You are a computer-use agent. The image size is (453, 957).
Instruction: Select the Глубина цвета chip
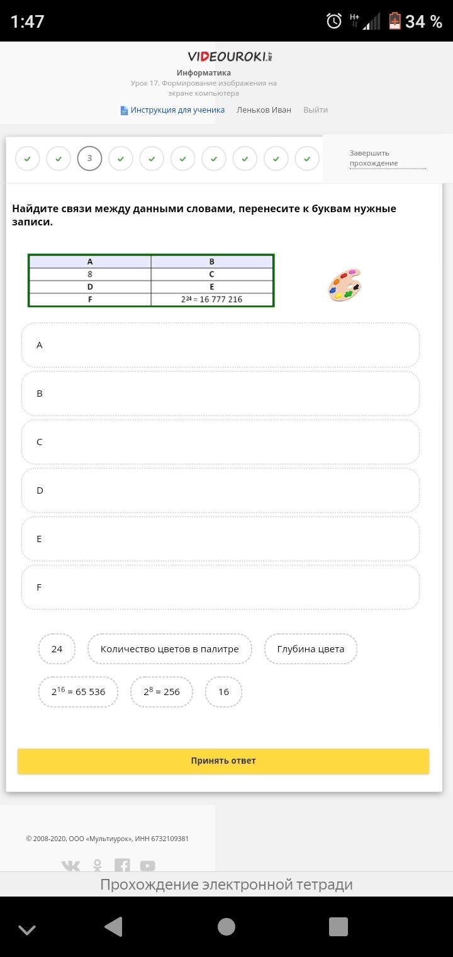coord(310,649)
